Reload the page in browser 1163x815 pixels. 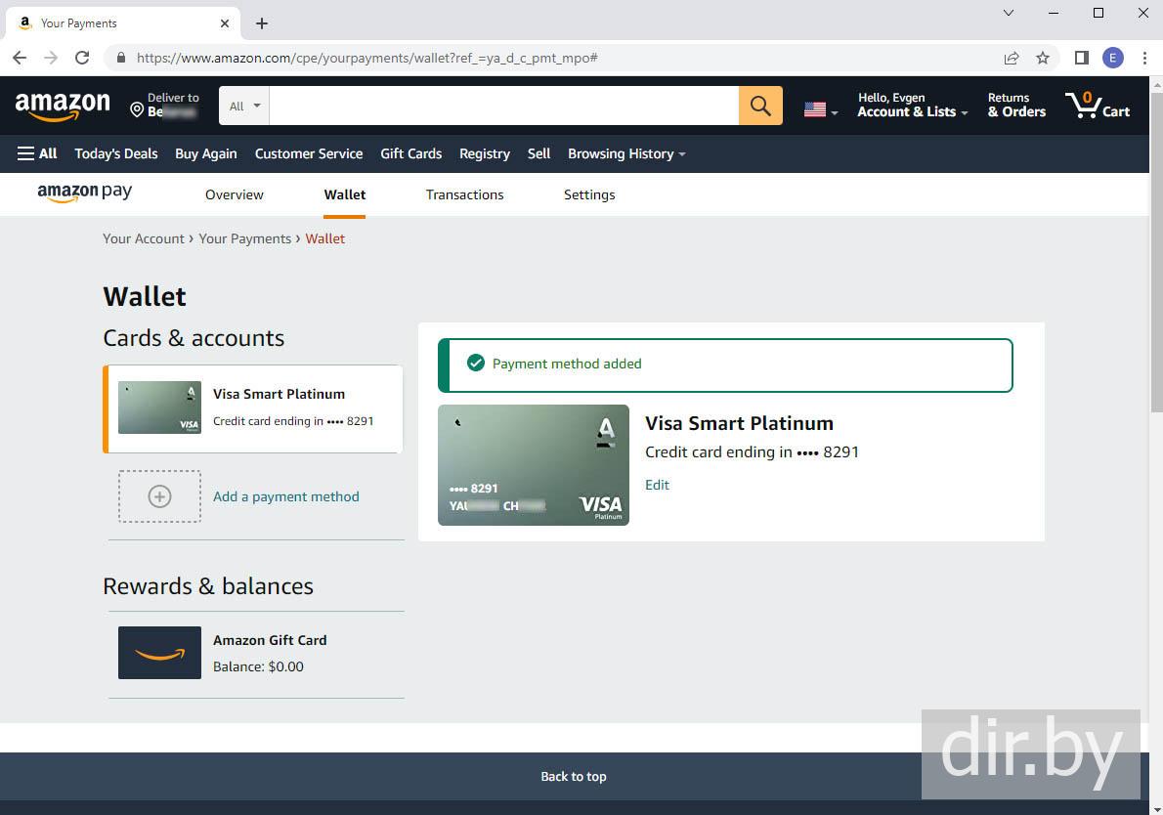click(82, 58)
